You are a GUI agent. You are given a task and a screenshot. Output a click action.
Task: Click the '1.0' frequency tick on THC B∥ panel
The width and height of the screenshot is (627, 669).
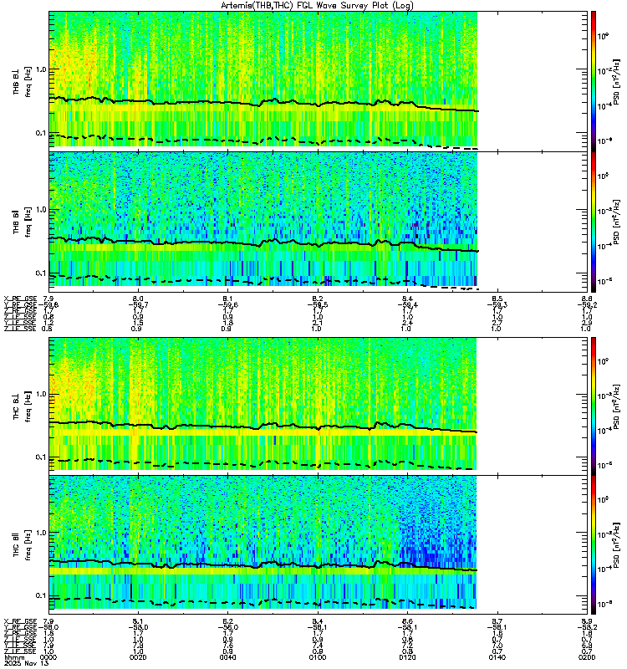(x=41, y=533)
